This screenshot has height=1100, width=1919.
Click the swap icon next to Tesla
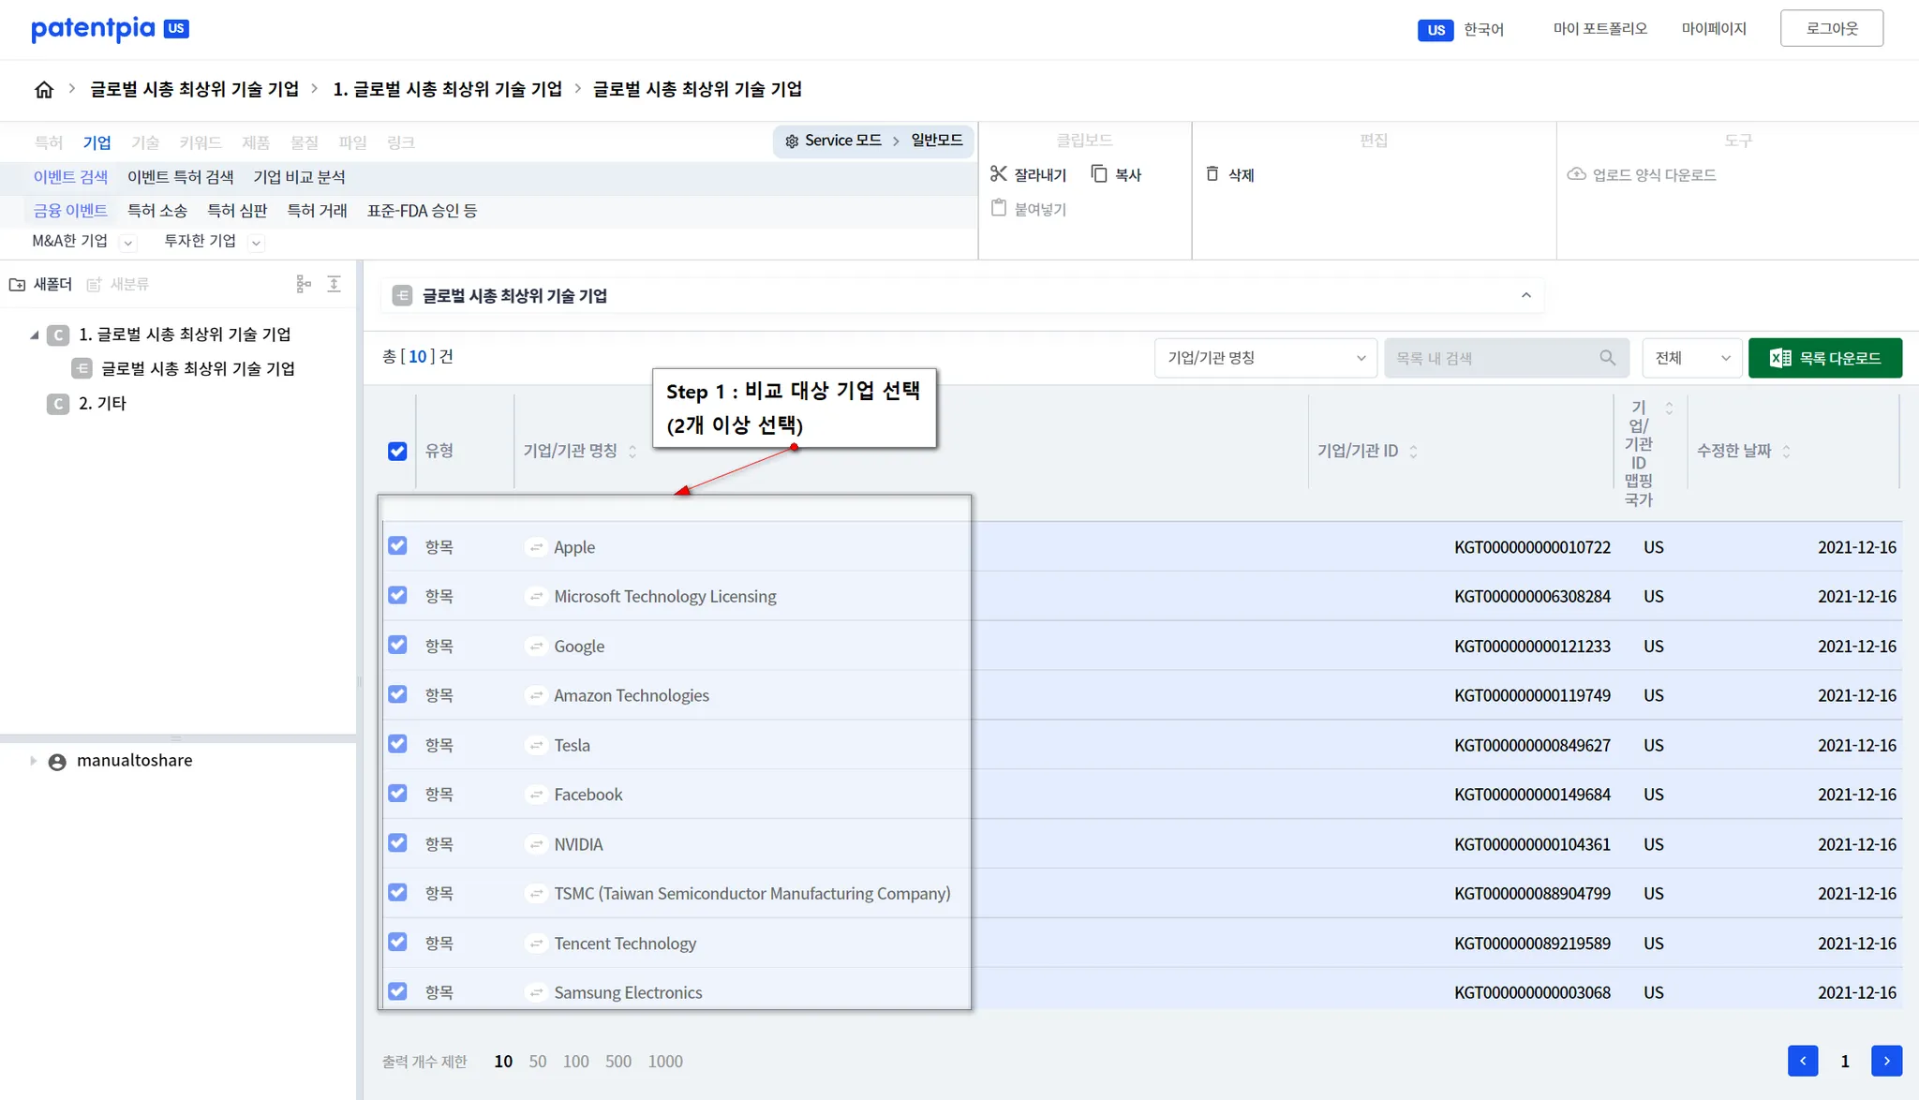tap(536, 746)
